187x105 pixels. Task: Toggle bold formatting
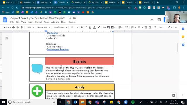pyautogui.click(x=82, y=27)
